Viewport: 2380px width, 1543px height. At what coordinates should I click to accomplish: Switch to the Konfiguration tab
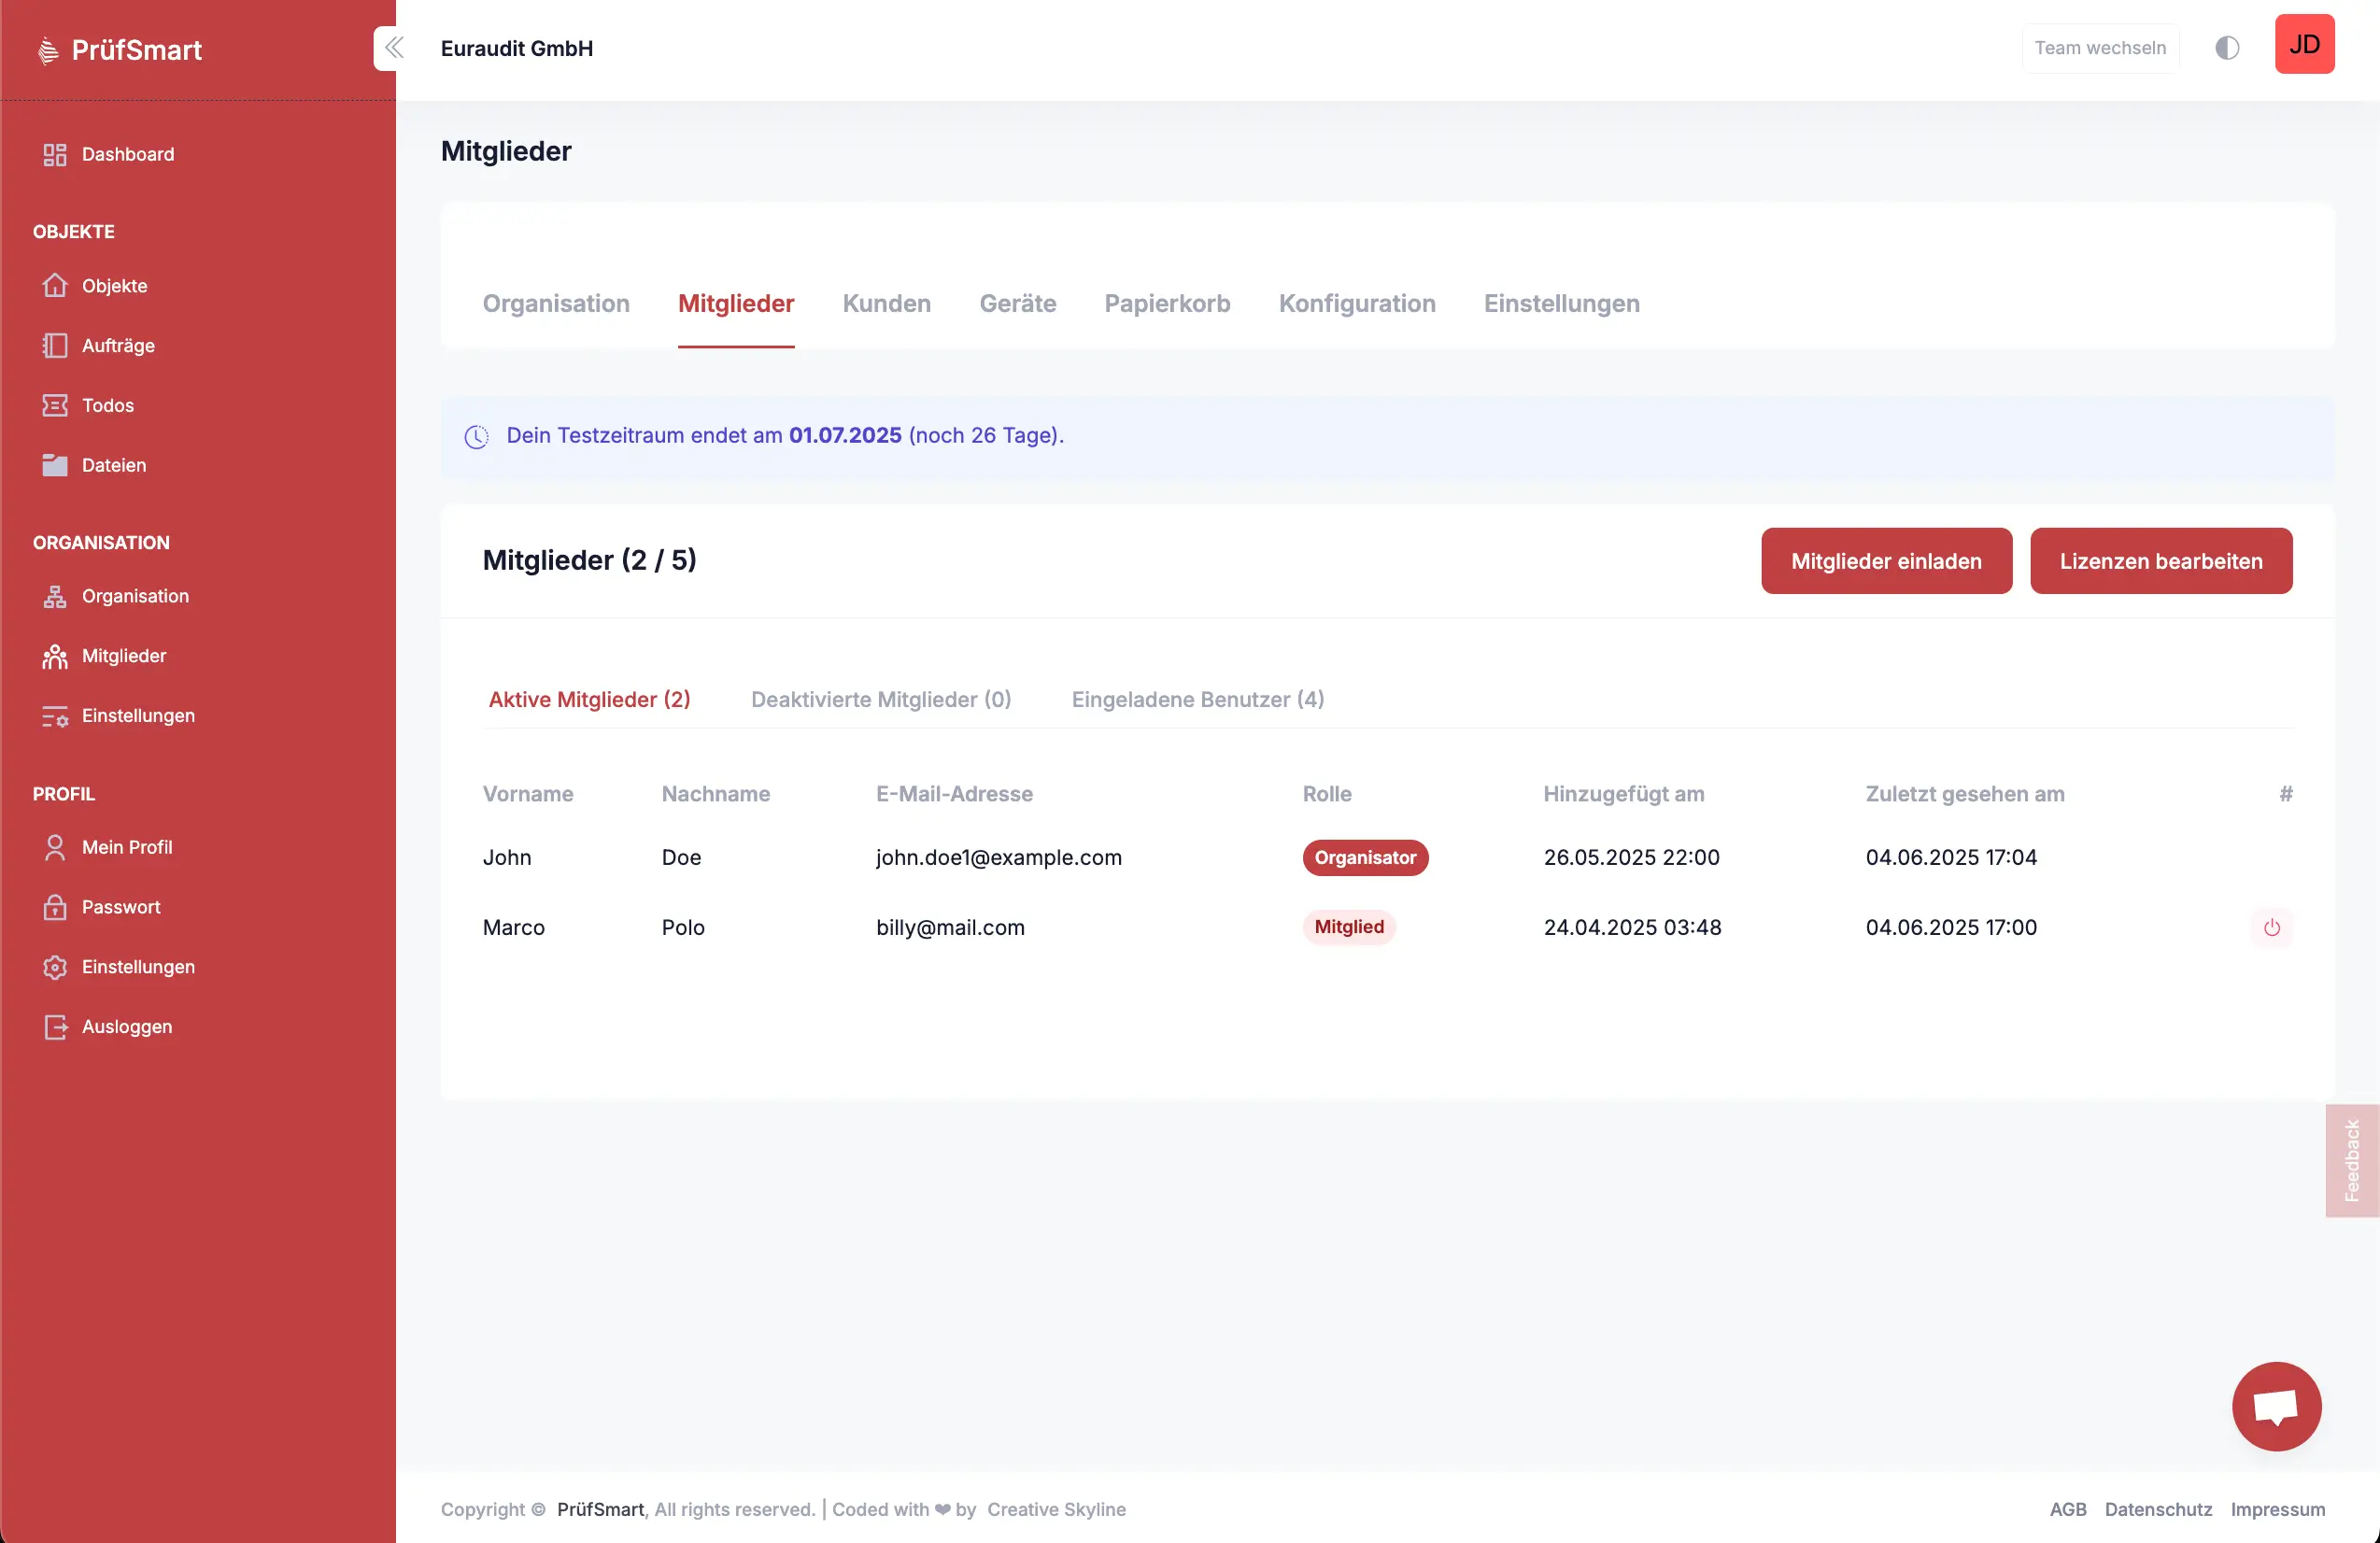1356,304
